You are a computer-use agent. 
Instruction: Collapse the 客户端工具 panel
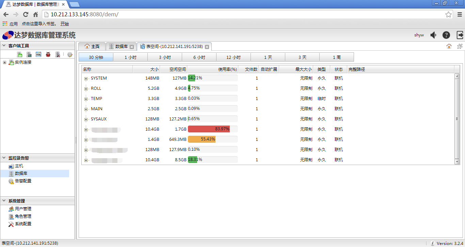4,46
